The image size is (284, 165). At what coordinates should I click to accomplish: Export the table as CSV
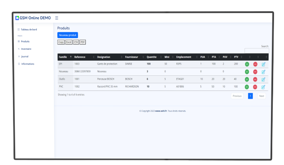[x=76, y=42]
